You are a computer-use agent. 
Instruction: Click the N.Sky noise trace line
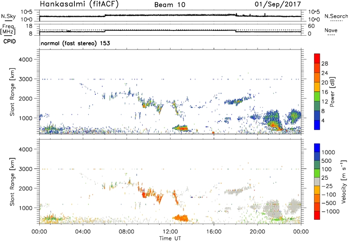[x=170, y=16]
